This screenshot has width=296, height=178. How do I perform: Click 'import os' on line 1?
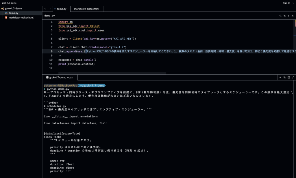point(65,22)
